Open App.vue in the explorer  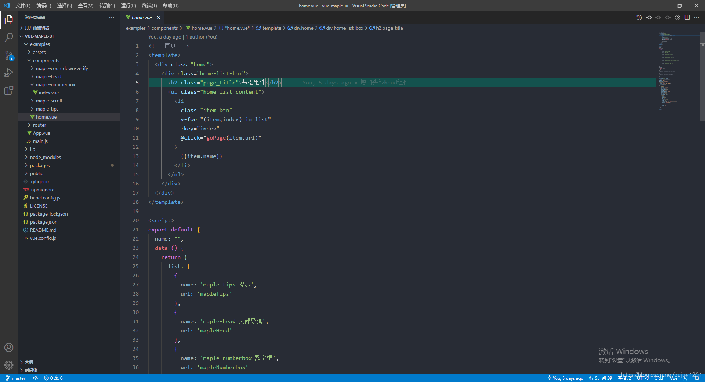[x=69, y=133]
